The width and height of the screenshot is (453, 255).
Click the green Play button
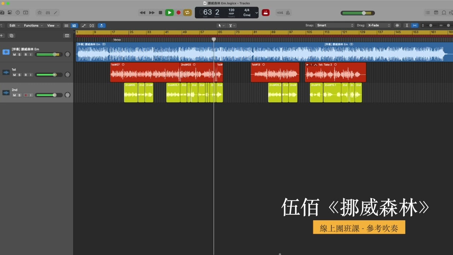(170, 13)
